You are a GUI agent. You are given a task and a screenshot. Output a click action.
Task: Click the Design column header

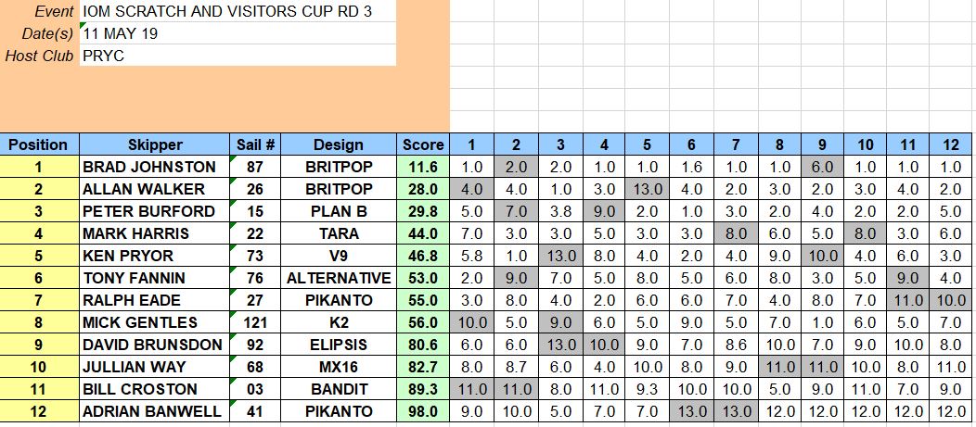pyautogui.click(x=339, y=144)
